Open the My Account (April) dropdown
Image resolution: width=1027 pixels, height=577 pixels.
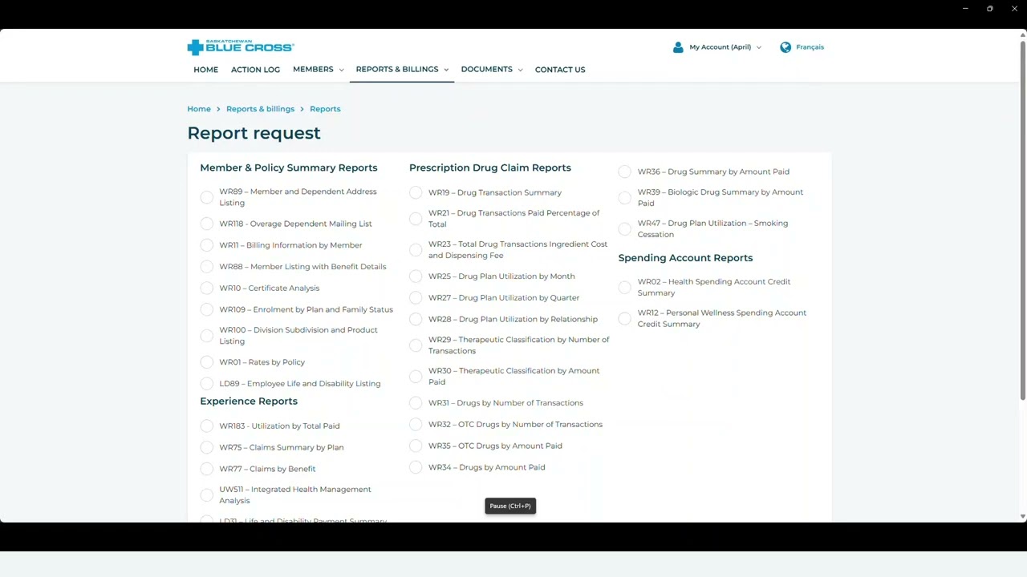(725, 47)
